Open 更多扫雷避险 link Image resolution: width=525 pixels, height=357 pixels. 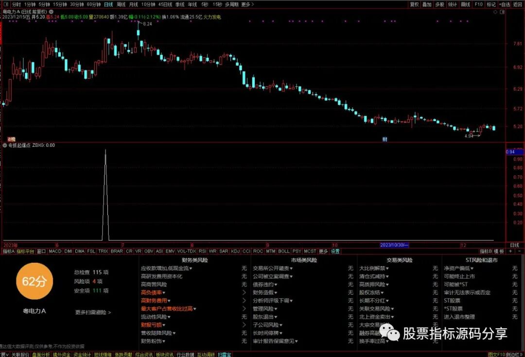point(93,312)
